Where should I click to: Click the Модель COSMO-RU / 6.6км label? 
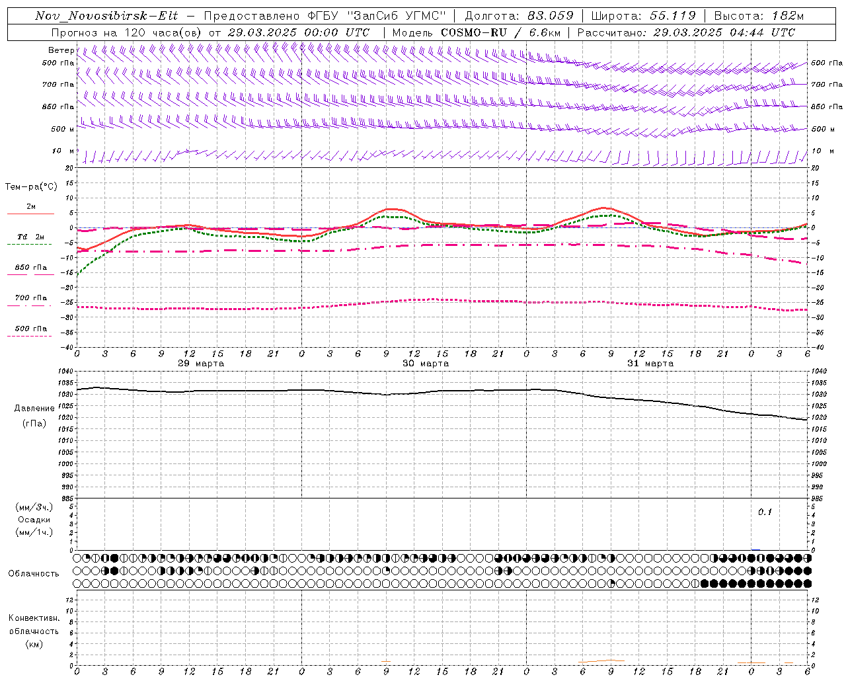pyautogui.click(x=476, y=32)
